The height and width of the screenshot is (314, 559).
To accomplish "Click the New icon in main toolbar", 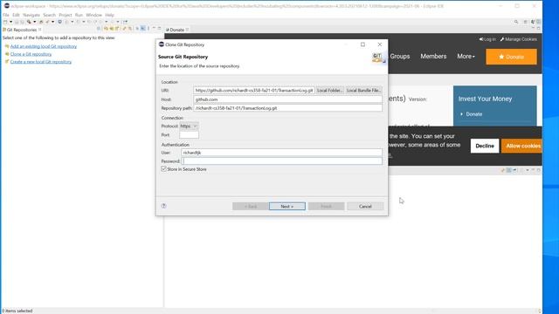I will [x=5, y=22].
